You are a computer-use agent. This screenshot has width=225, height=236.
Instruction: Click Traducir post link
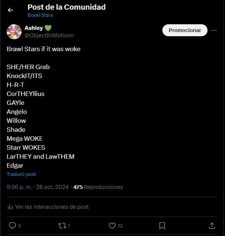click(21, 174)
